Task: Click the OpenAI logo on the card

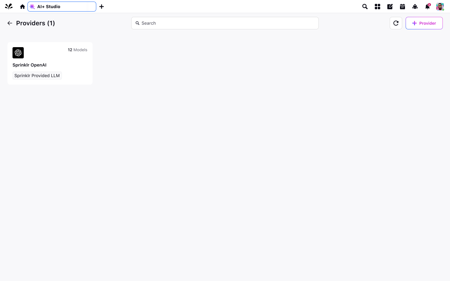Action: [x=18, y=53]
